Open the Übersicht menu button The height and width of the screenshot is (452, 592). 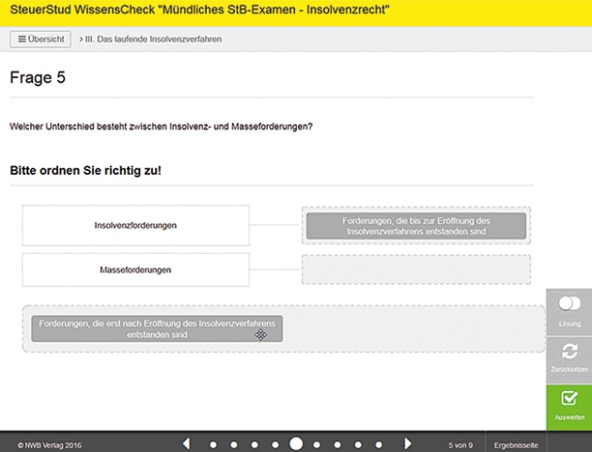point(41,39)
